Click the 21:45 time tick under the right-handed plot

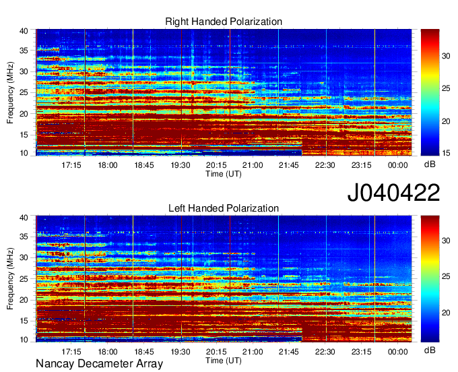coord(289,165)
